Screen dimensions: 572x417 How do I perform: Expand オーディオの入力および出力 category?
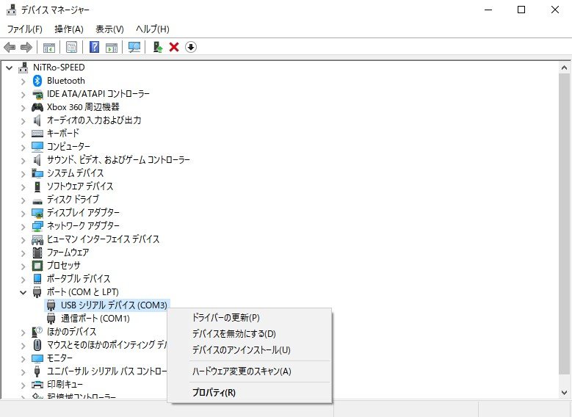[23, 121]
